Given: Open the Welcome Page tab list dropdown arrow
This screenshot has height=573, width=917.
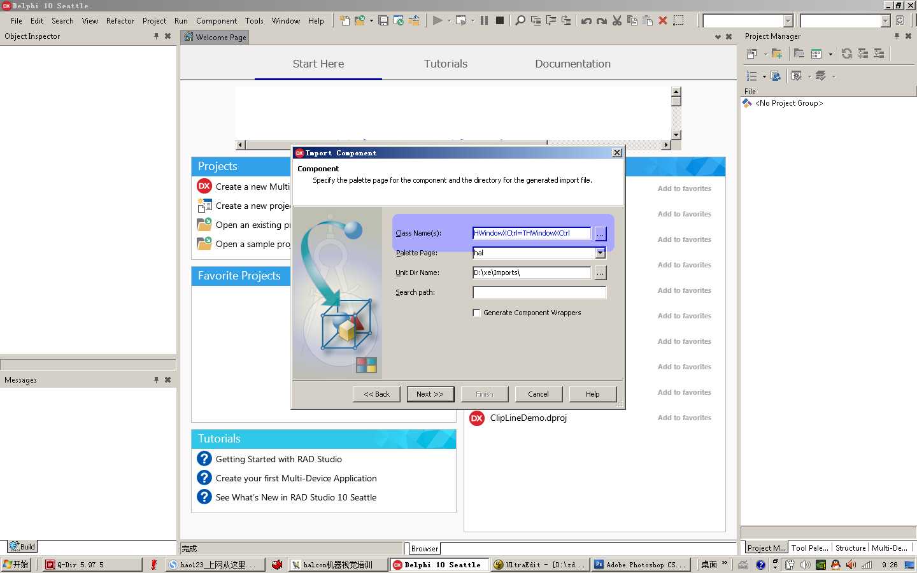Looking at the screenshot, I should pyautogui.click(x=718, y=37).
